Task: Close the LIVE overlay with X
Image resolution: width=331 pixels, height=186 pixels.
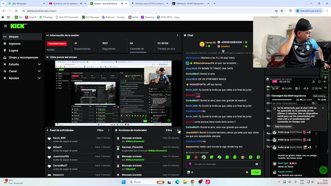Action: tap(325, 82)
